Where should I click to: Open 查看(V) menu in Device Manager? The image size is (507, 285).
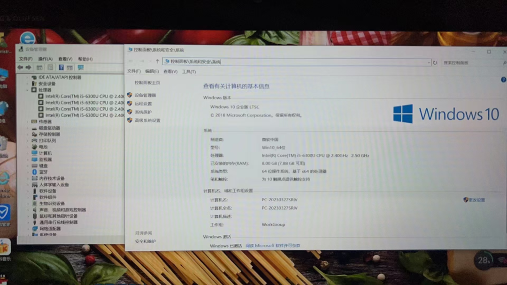point(65,59)
